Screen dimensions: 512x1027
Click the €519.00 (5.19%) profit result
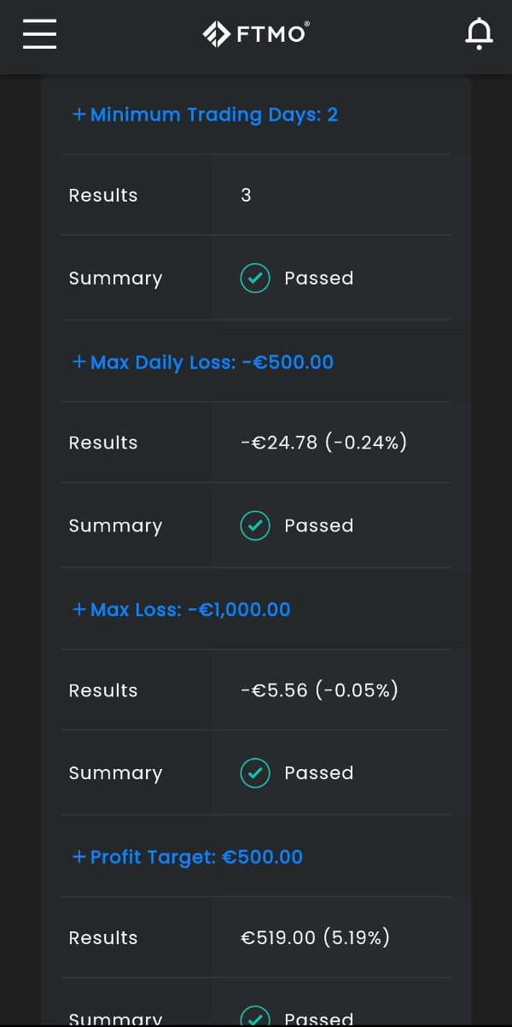(315, 937)
